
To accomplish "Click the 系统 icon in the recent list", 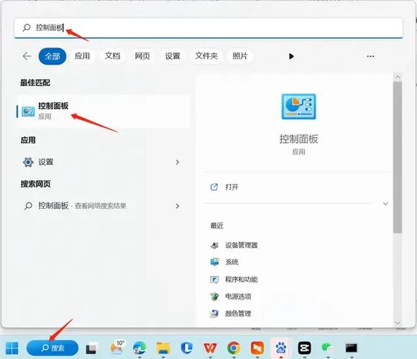I will [214, 262].
